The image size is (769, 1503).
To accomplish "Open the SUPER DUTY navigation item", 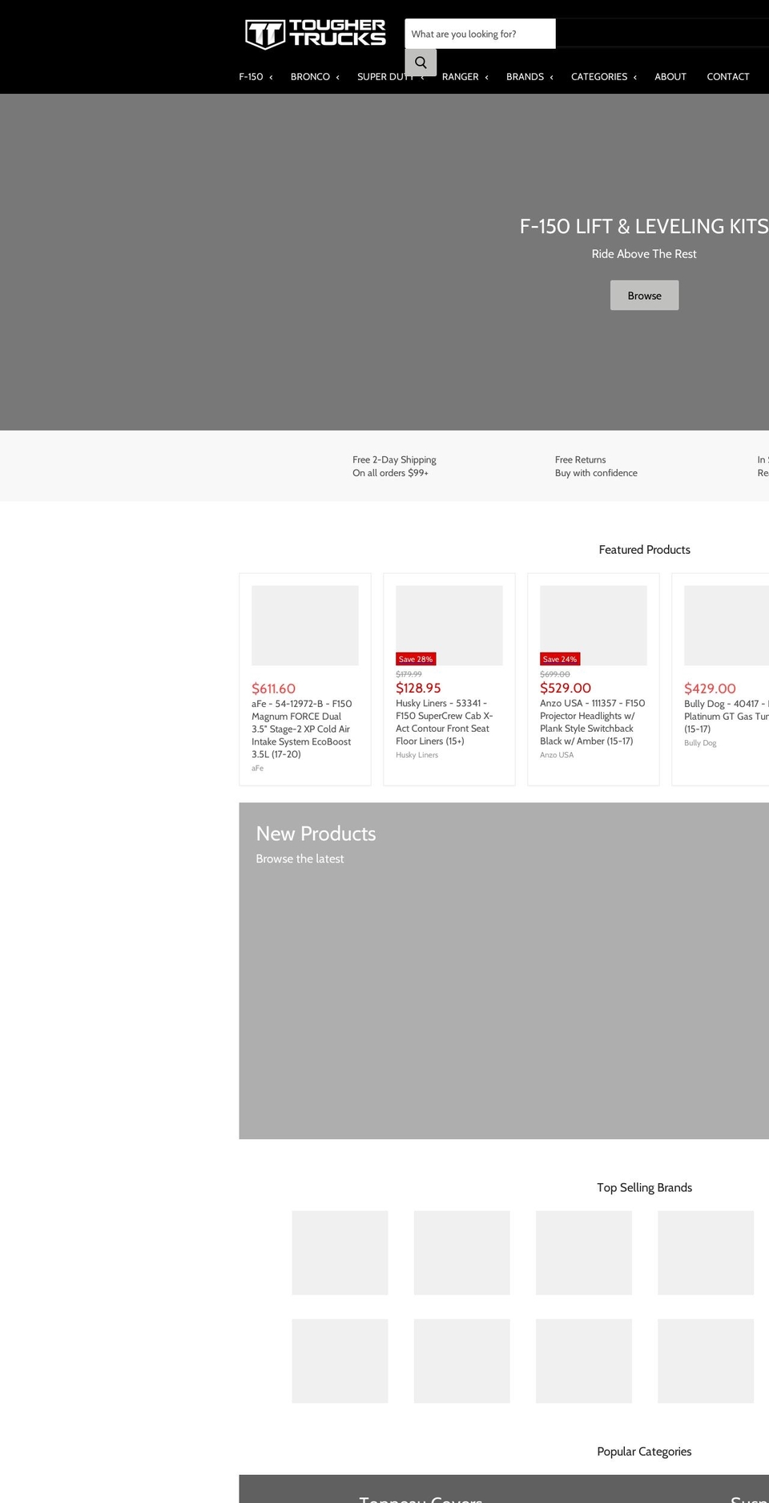I will 385,77.
